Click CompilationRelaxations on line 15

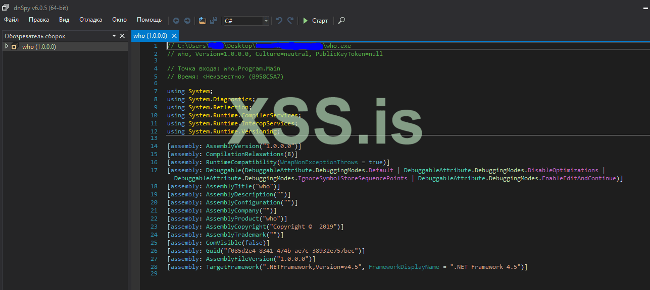point(244,154)
